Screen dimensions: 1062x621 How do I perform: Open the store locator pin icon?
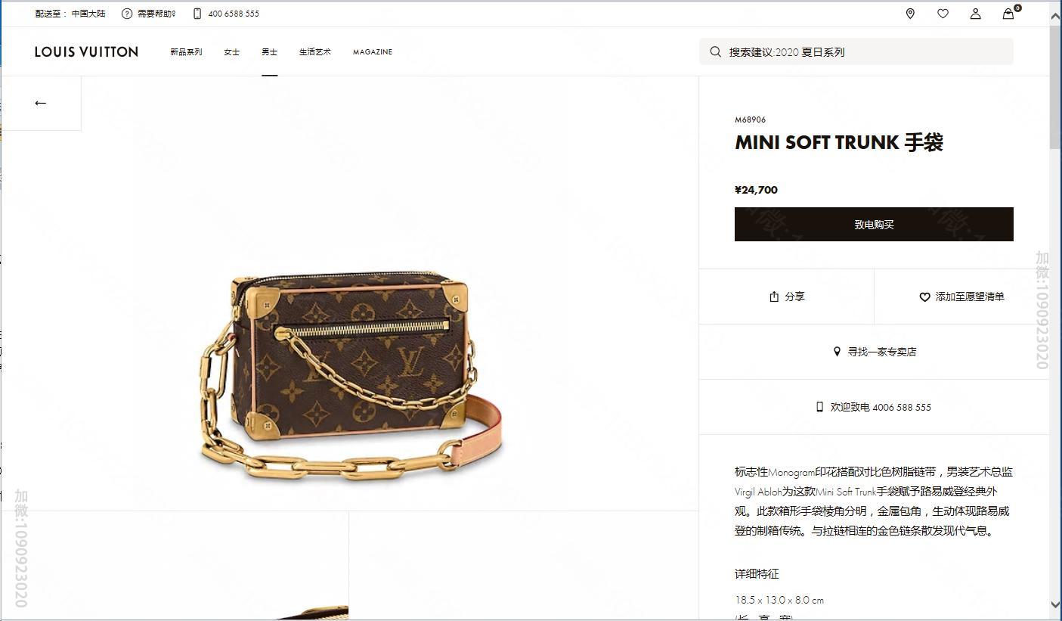pyautogui.click(x=910, y=14)
